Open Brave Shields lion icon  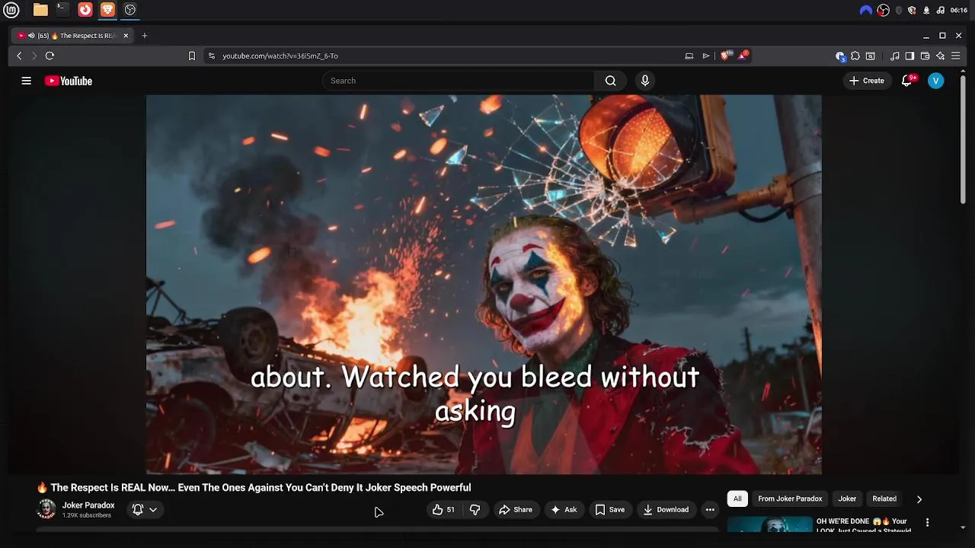pos(726,56)
